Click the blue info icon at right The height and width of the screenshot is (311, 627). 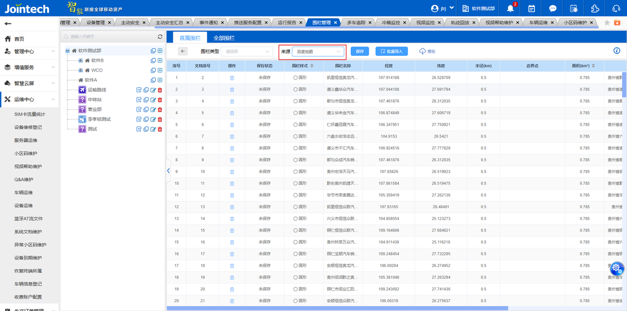[x=617, y=51]
